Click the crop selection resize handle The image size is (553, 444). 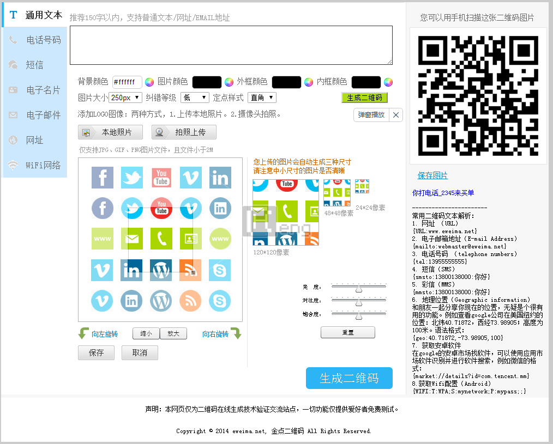[x=193, y=272]
